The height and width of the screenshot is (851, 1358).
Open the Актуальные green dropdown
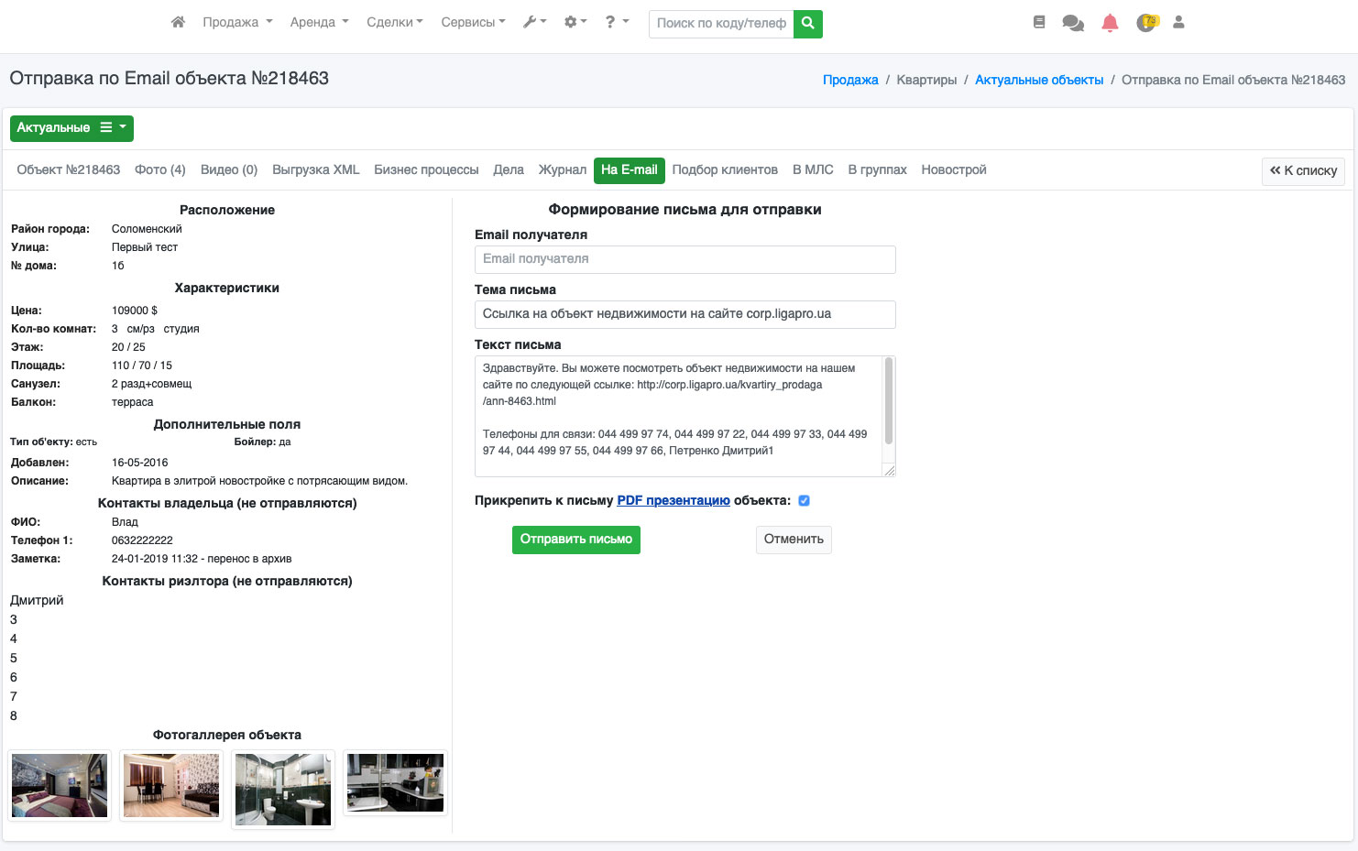click(x=71, y=128)
